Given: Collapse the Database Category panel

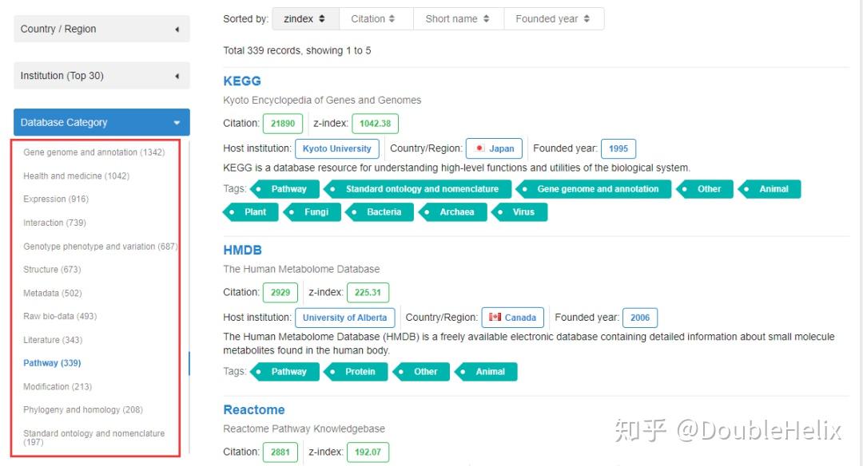Looking at the screenshot, I should (x=101, y=123).
